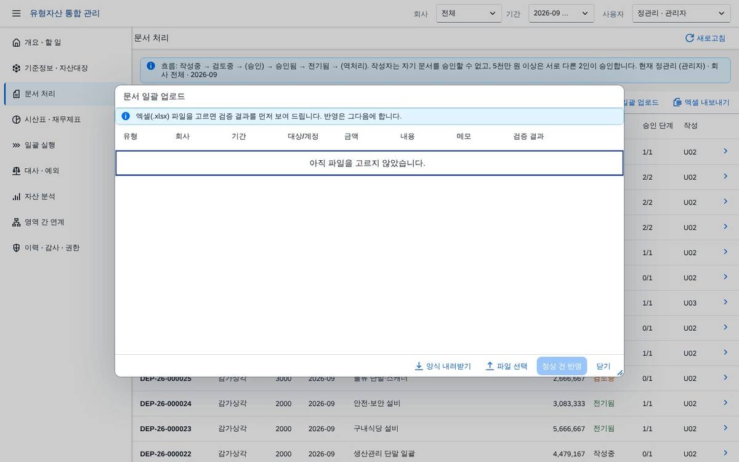Click the document icon beside 문서 처리
739x462 pixels.
click(17, 94)
